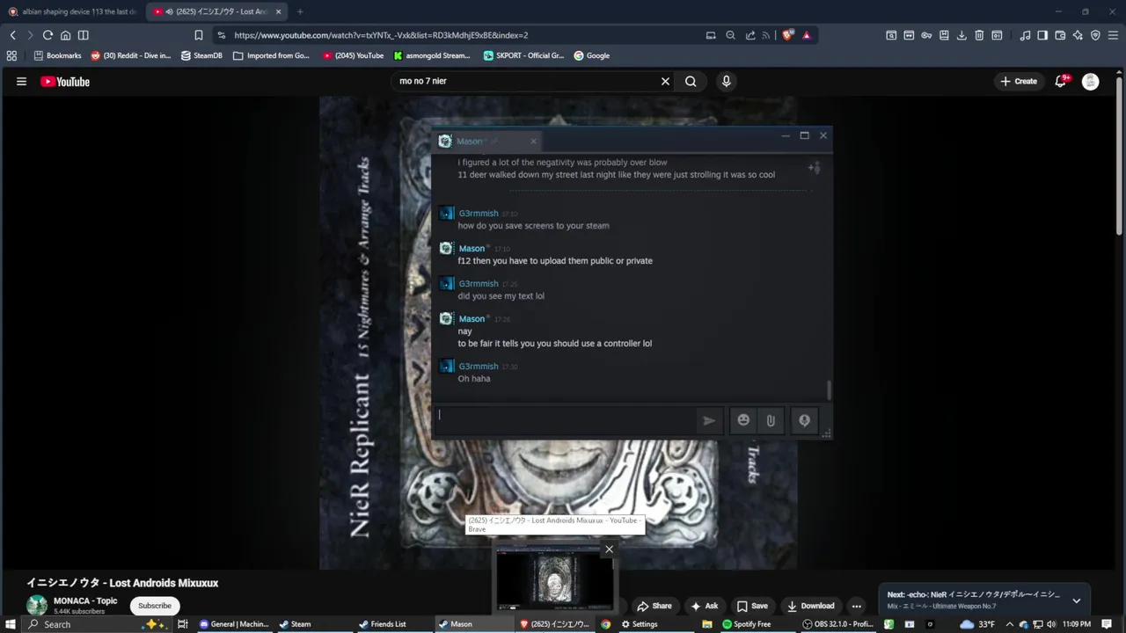Subscribe to MONACA - Topic channel
Screen dimensions: 1126x633
click(155, 606)
